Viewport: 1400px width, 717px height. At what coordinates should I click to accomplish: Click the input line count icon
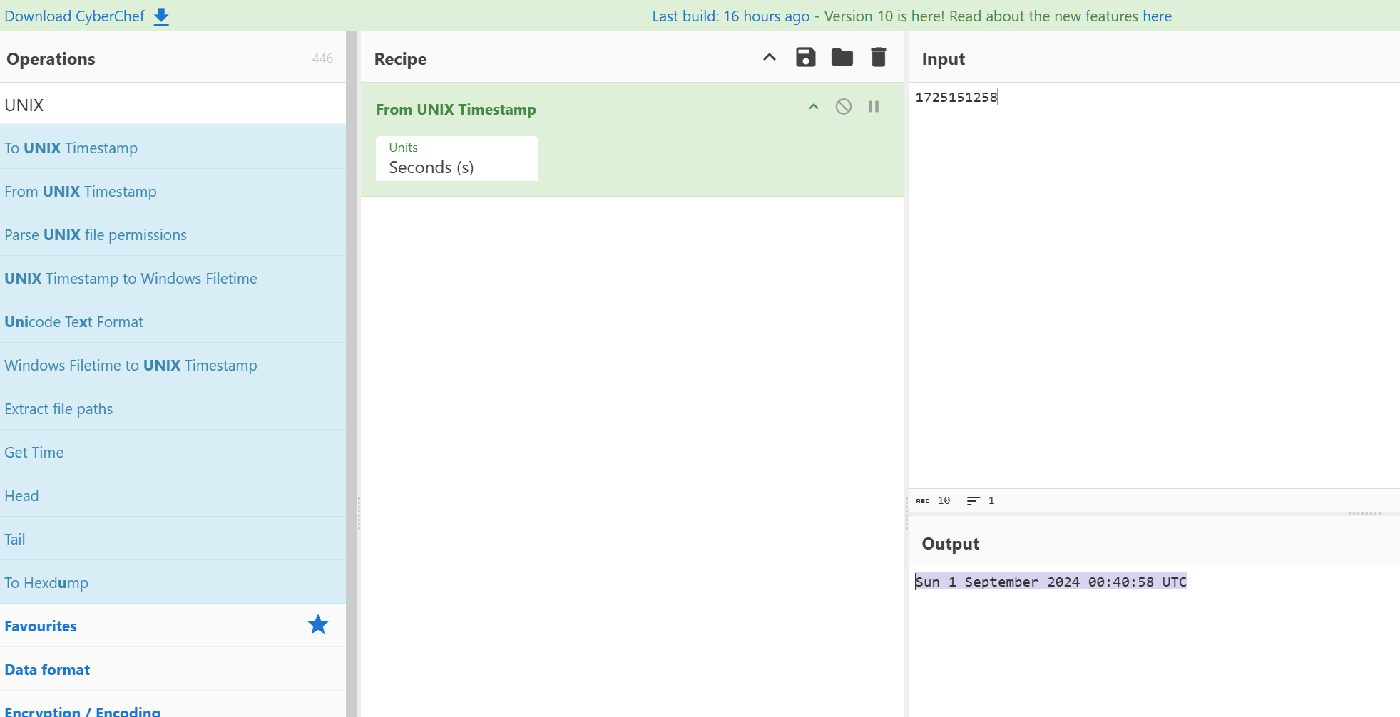pyautogui.click(x=973, y=501)
